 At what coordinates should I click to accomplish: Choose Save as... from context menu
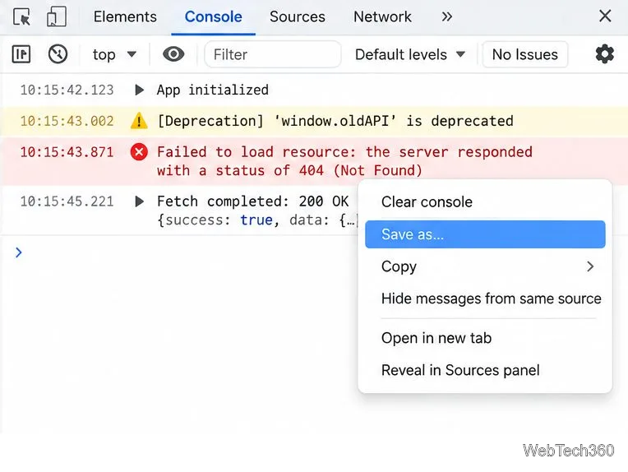pyautogui.click(x=485, y=234)
